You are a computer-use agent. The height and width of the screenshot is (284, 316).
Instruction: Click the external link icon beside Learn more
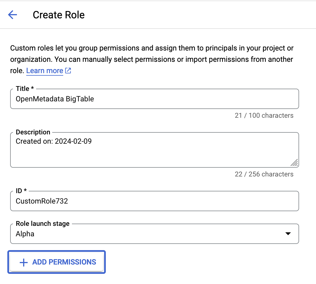[68, 71]
